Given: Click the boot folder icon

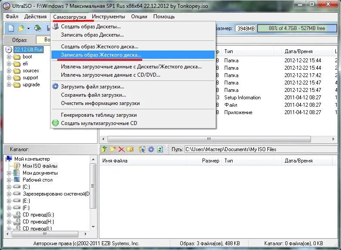Looking at the screenshot, I should (17, 57).
